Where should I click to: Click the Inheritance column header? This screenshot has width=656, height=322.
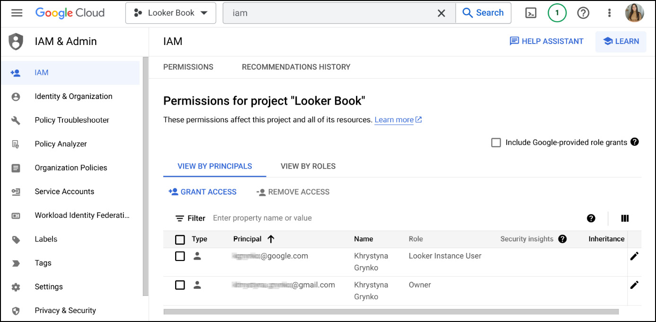coord(606,239)
